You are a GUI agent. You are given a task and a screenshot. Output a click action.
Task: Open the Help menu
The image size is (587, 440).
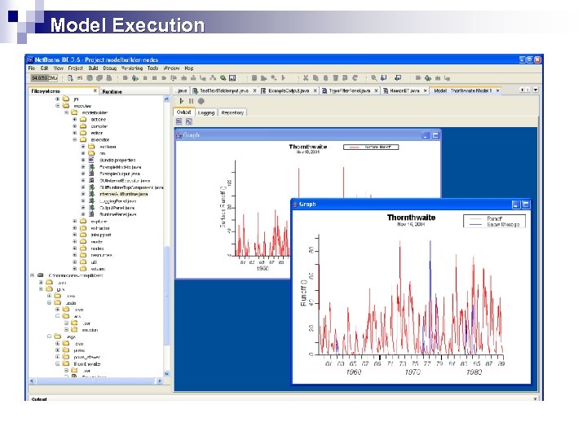189,68
